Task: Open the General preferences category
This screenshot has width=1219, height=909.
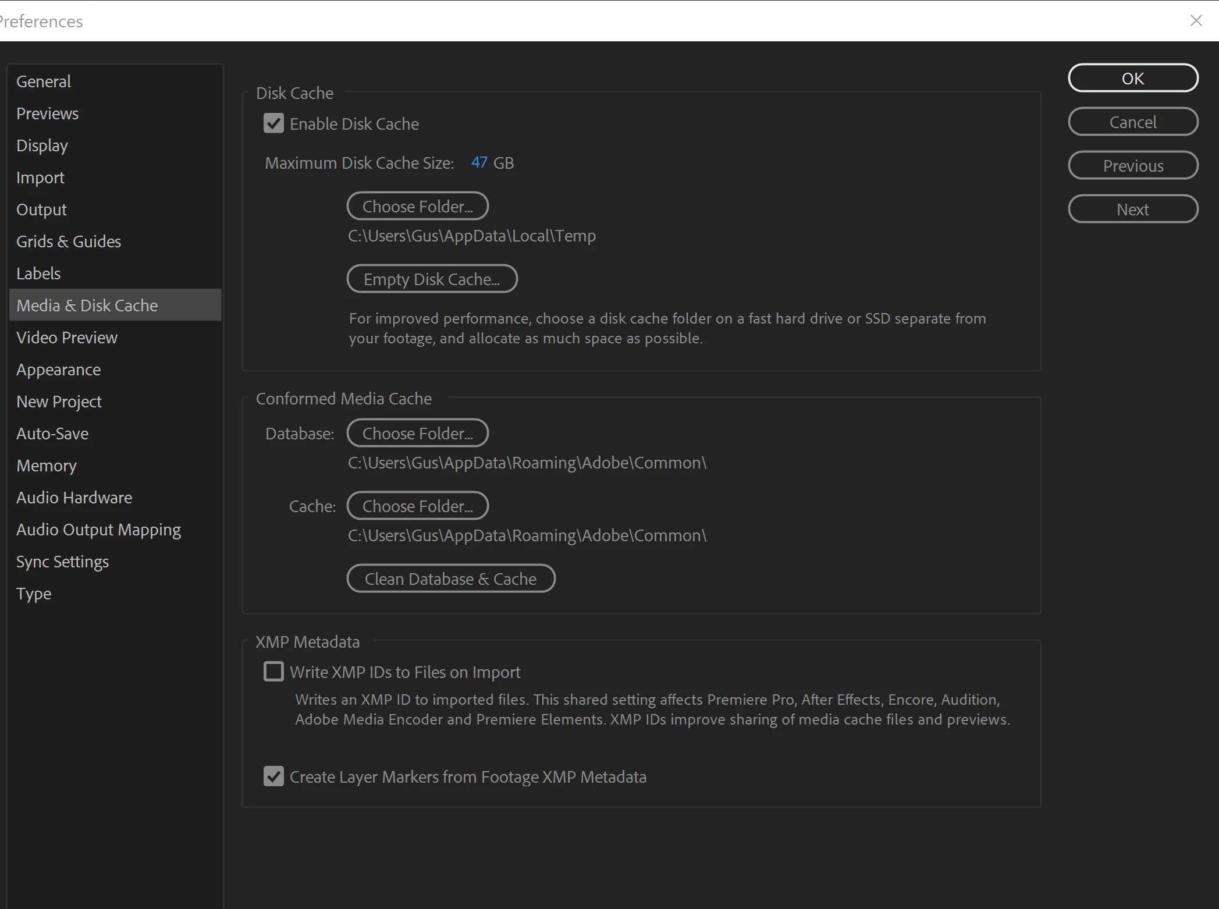Action: pyautogui.click(x=44, y=81)
